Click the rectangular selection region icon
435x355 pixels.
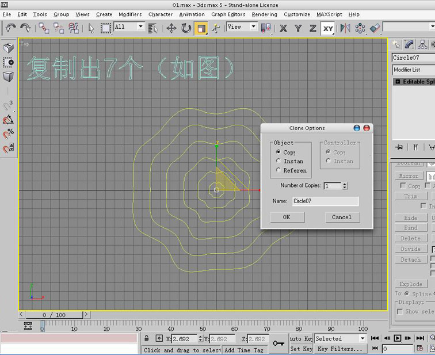tap(106, 28)
